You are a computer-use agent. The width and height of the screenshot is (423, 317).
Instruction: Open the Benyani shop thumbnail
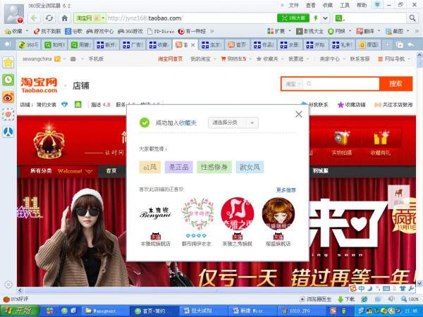point(155,213)
